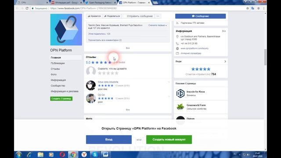This screenshot has height=158, width=281.
Task: Expand the Люди section chevron
Action: click(x=225, y=61)
